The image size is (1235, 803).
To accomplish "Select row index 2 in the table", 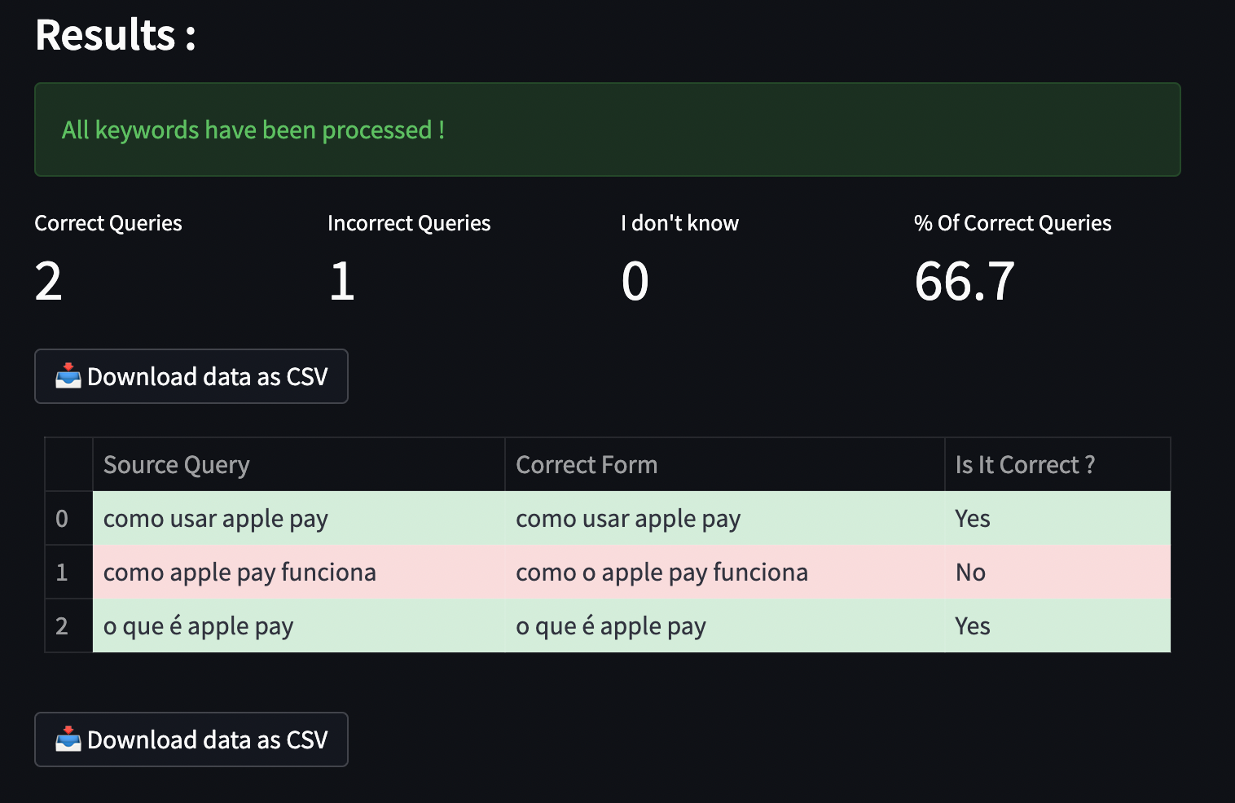I will click(63, 626).
